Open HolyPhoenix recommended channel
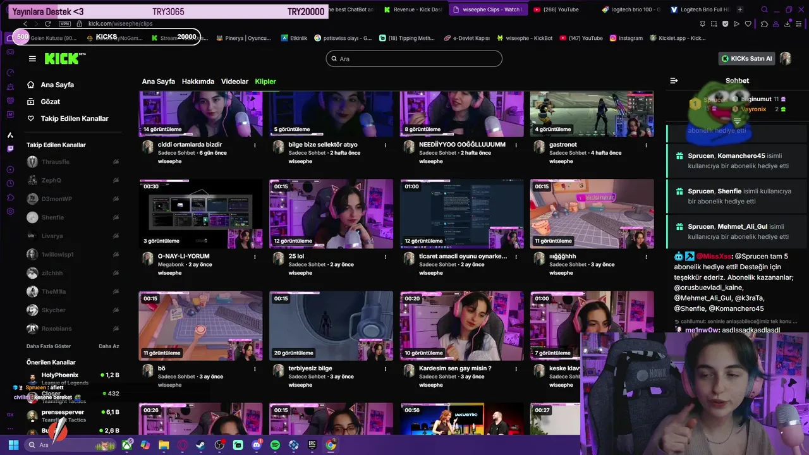The width and height of the screenshot is (809, 455). click(73, 378)
